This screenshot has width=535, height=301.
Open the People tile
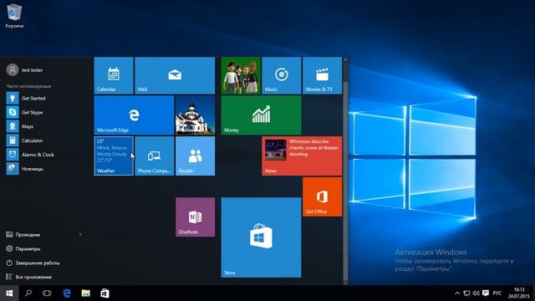point(195,156)
